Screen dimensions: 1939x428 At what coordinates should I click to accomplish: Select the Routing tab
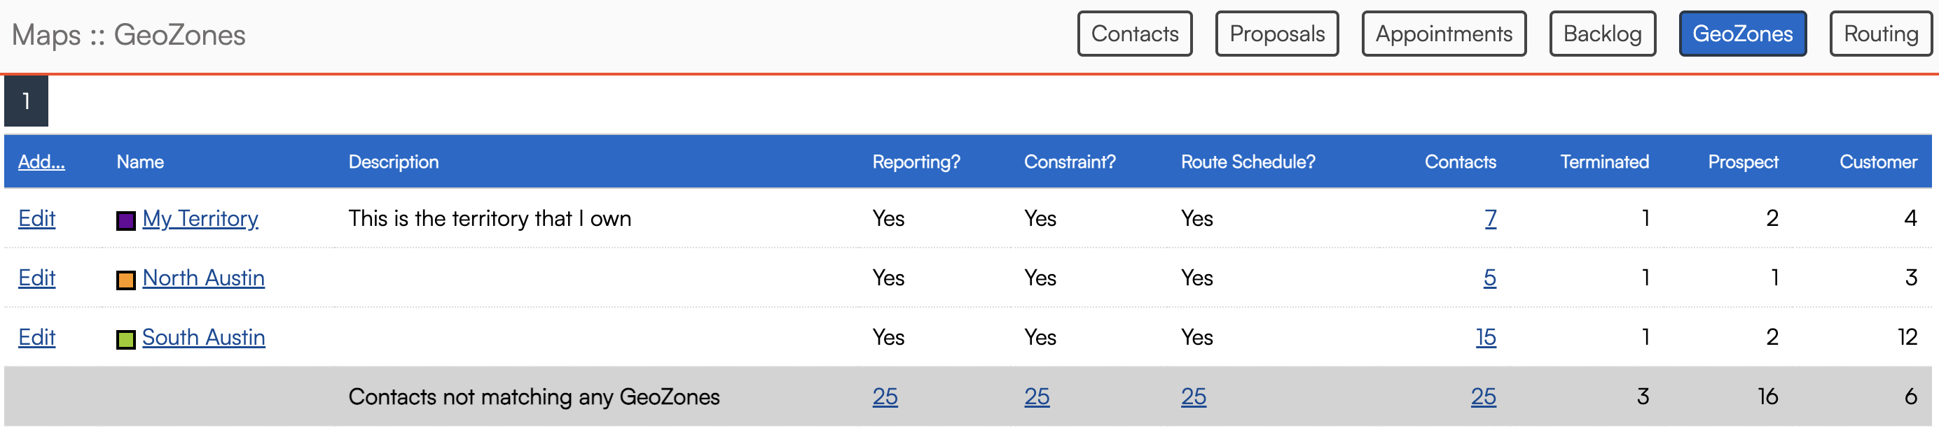point(1879,34)
